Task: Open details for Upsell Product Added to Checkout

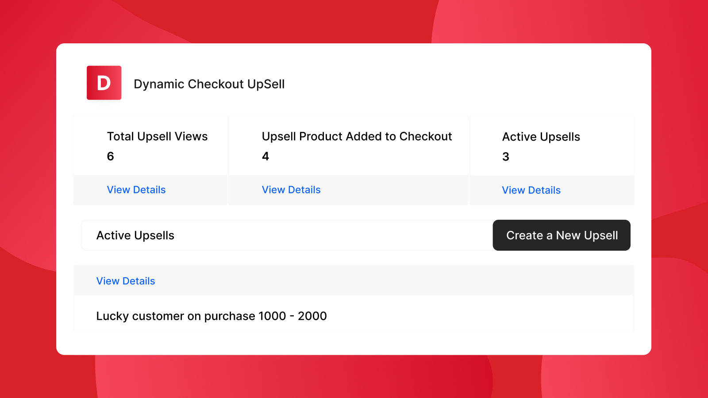Action: (291, 190)
